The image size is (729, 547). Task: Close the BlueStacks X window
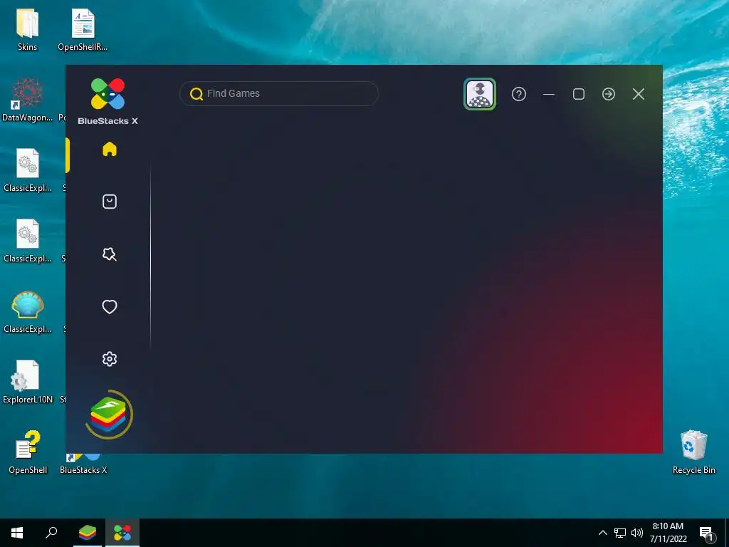(639, 94)
